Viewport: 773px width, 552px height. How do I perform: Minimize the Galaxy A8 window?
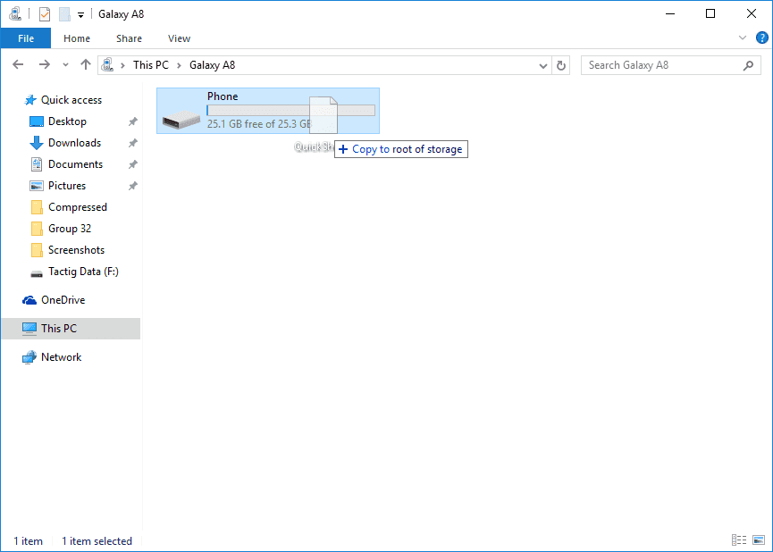(670, 13)
